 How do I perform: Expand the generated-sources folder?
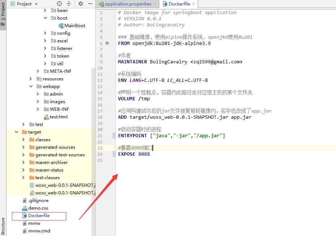click(24, 147)
